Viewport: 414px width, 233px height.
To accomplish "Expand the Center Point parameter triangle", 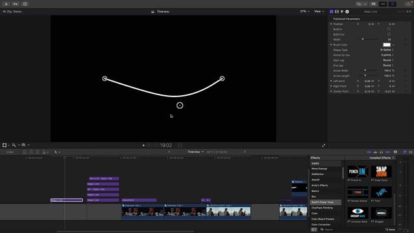I will point(331,91).
